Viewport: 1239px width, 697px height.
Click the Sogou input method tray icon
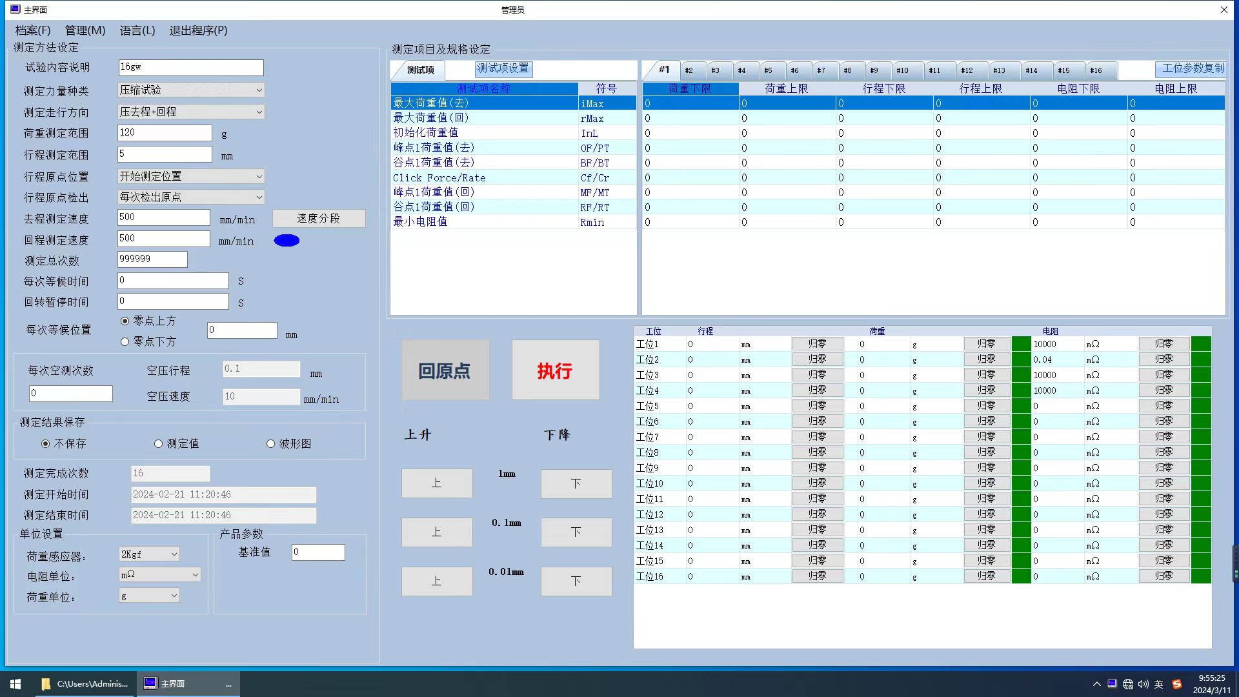[x=1177, y=684]
